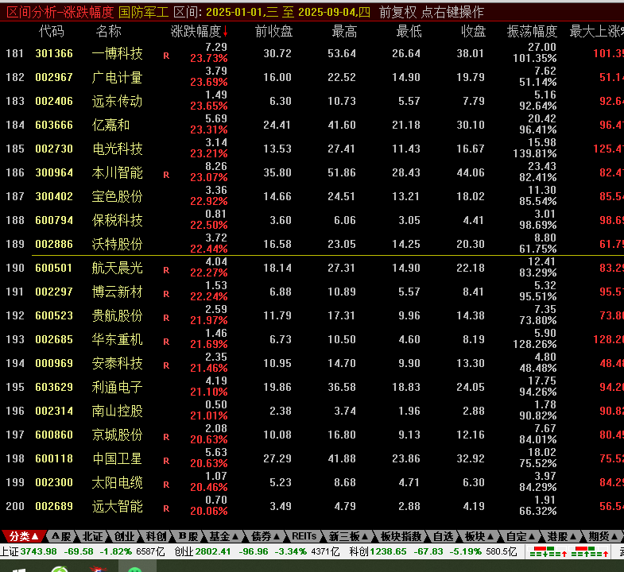624x572 pixels.
Task: Select the 电光科技 row name
Action: point(117,149)
